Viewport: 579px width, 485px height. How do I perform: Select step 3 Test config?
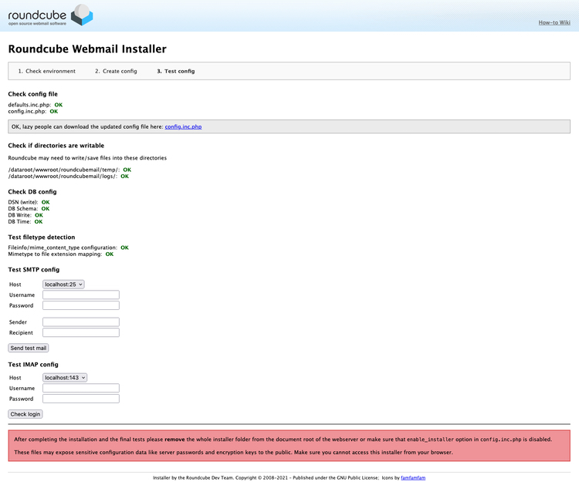(176, 71)
